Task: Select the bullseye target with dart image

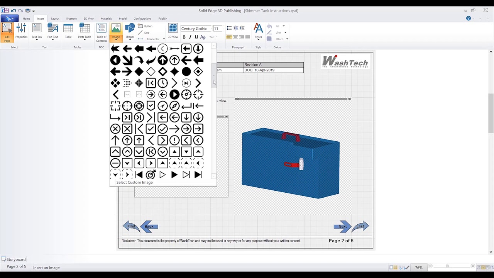Action: click(151, 175)
